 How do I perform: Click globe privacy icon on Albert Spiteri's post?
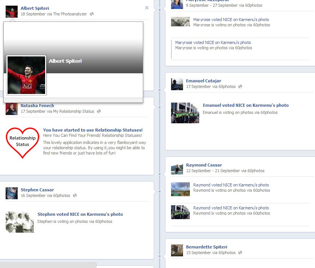coord(92,14)
